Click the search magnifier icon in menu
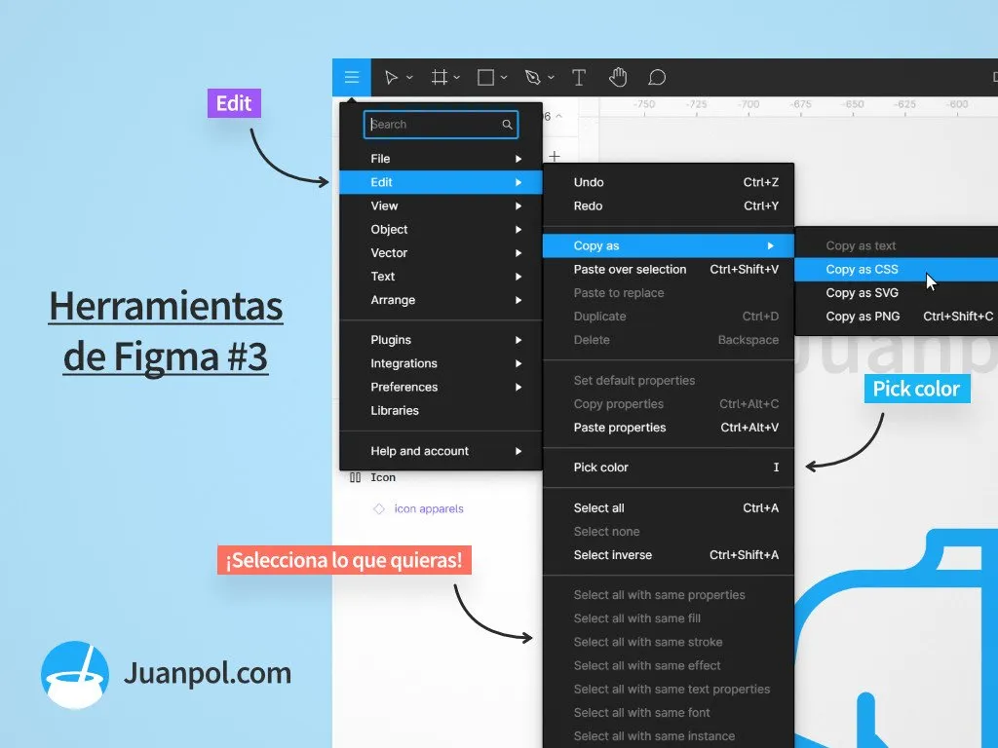Viewport: 998px width, 748px height. click(x=507, y=125)
